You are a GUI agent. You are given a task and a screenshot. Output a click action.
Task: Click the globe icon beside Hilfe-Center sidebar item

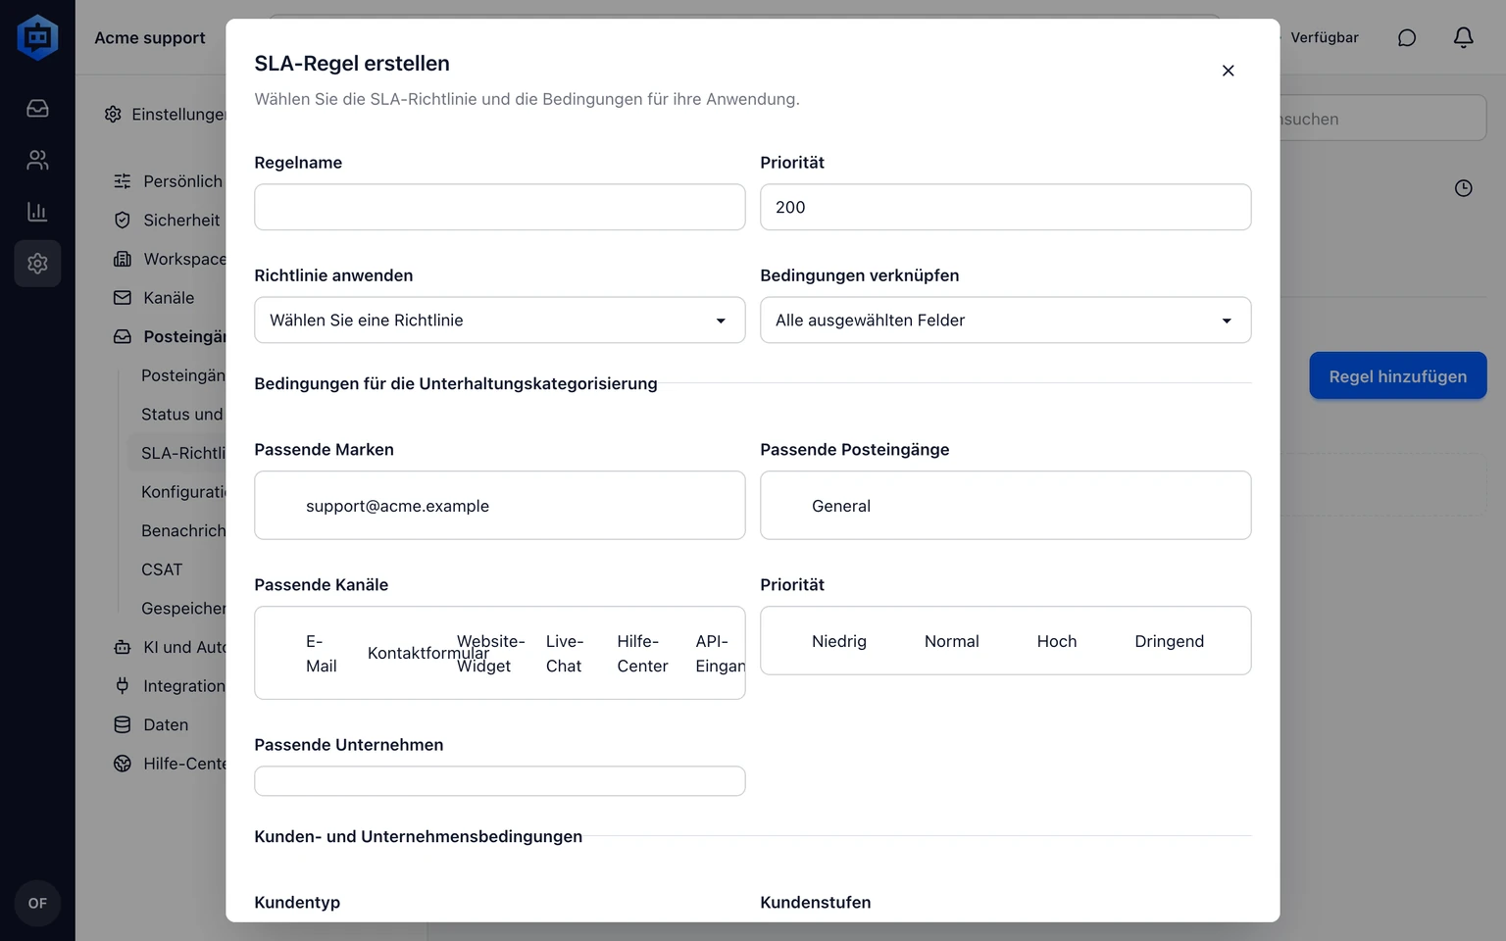click(123, 764)
